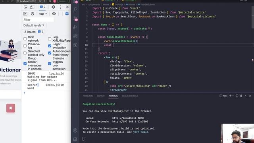Enable Selected context only checkbox
The image size is (254, 143).
coord(25,53)
